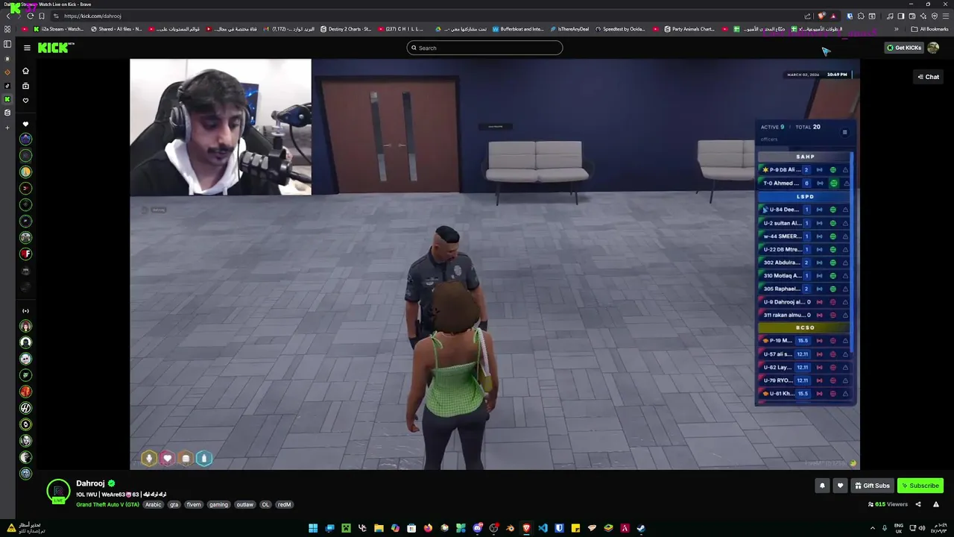Report stream with warning triangle icon

(x=936, y=504)
